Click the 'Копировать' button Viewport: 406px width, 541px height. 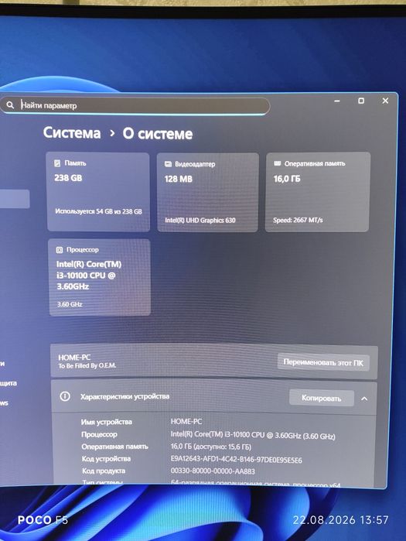(x=321, y=398)
